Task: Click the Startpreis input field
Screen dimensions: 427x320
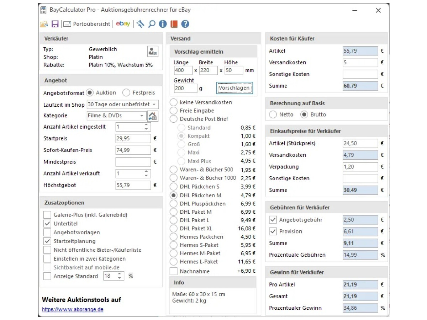Action: [x=133, y=139]
